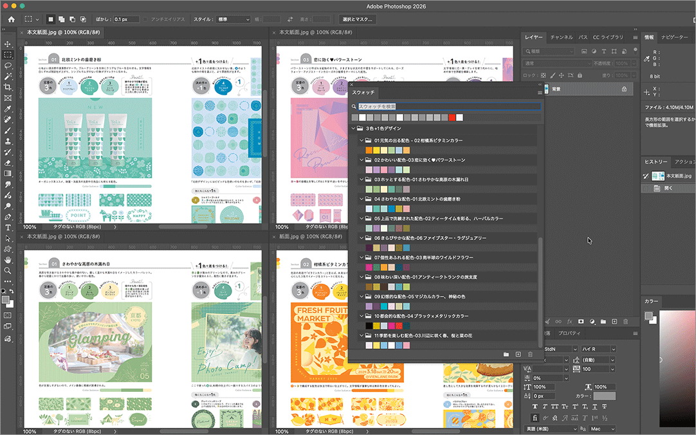Select the Eraser tool
696x435 pixels.
pyautogui.click(x=8, y=163)
